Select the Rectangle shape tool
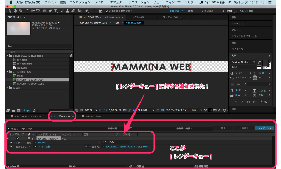The image size is (281, 169). coord(45,11)
